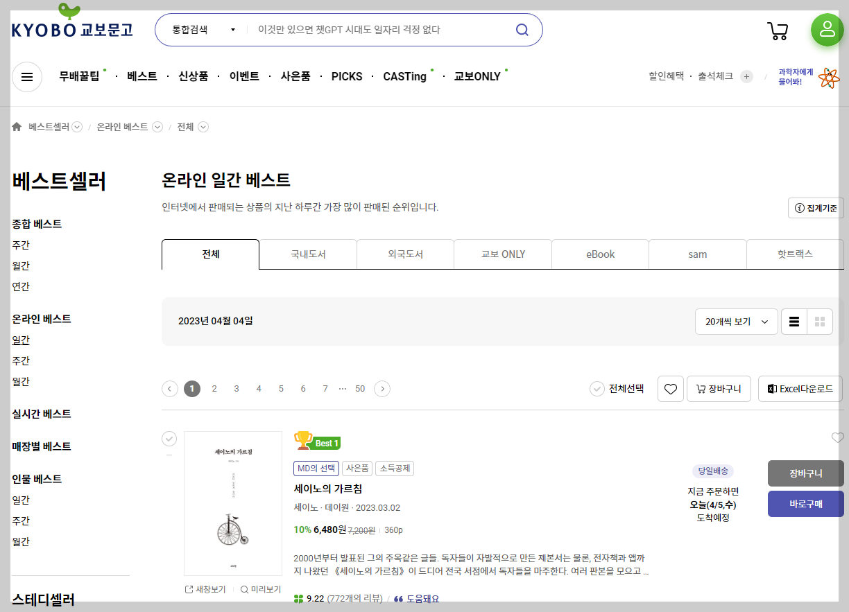Click 출석체크 link
849x612 pixels.
click(x=715, y=76)
